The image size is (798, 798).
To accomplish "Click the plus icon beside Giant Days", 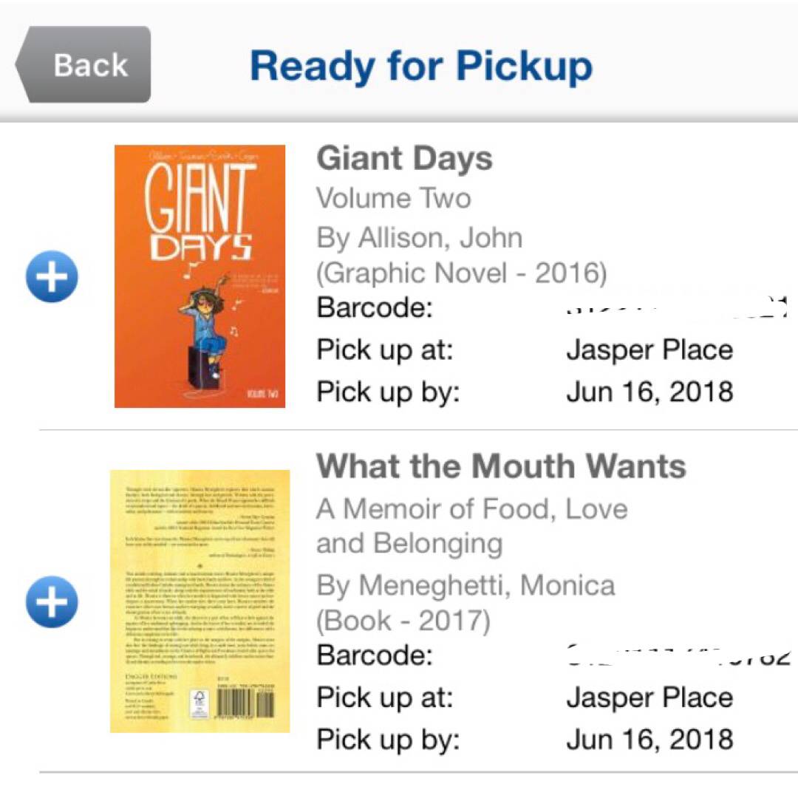I will pos(52,277).
